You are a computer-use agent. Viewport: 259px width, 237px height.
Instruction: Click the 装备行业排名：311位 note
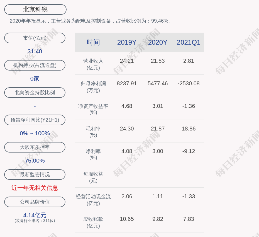coord(35,221)
